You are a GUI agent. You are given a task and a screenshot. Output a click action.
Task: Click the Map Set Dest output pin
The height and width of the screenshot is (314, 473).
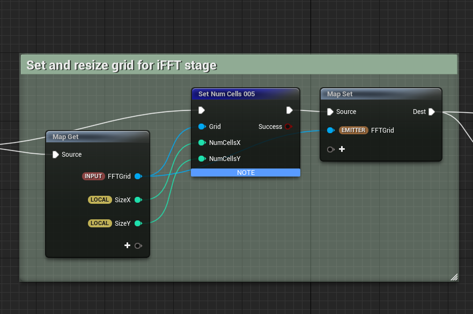tap(432, 112)
